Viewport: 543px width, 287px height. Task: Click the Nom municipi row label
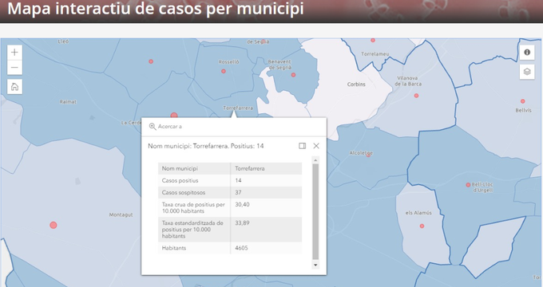click(x=180, y=169)
